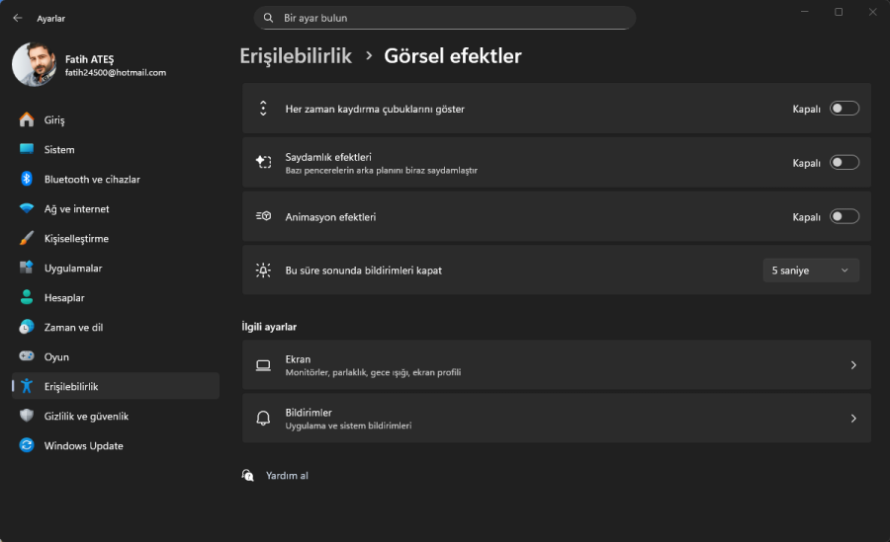This screenshot has width=890, height=542.
Task: Open the Windows Update icon in sidebar
Action: pos(27,445)
